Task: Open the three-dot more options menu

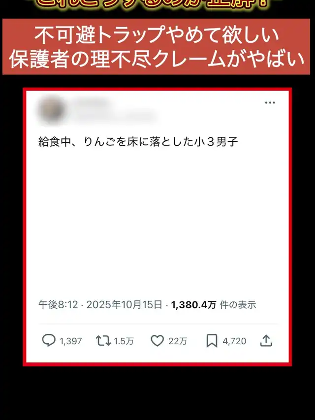Action: pos(270,102)
